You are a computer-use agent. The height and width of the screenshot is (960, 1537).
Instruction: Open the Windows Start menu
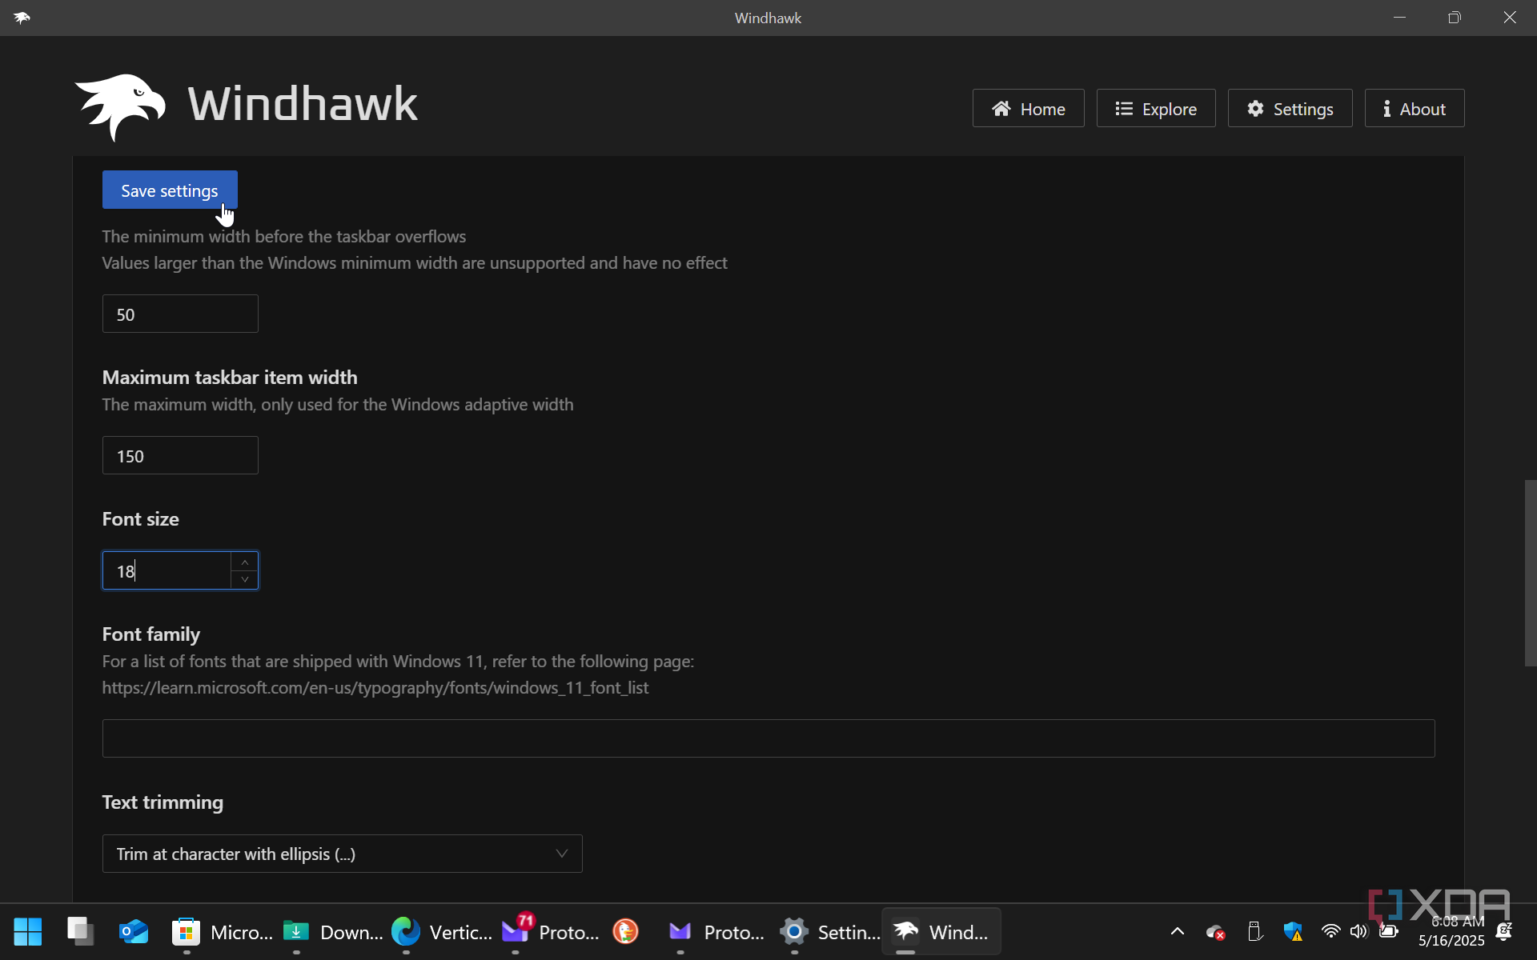27,932
